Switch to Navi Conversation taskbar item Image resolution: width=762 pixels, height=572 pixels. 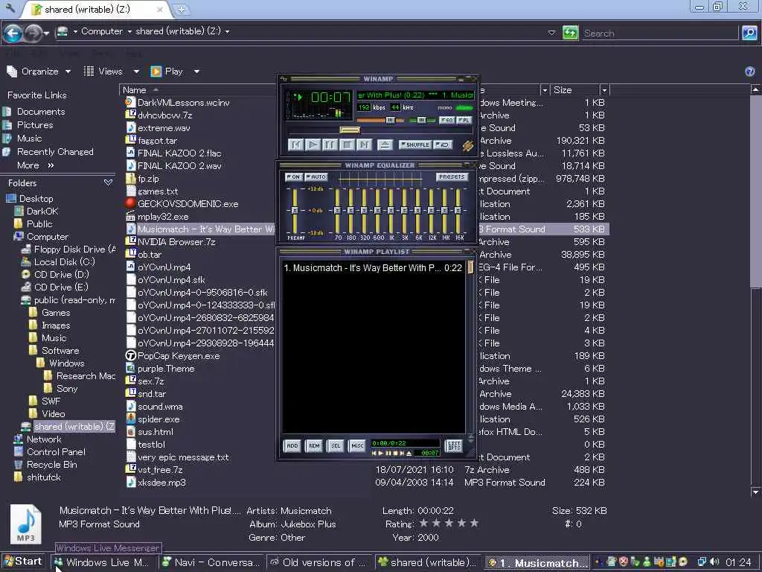point(211,562)
